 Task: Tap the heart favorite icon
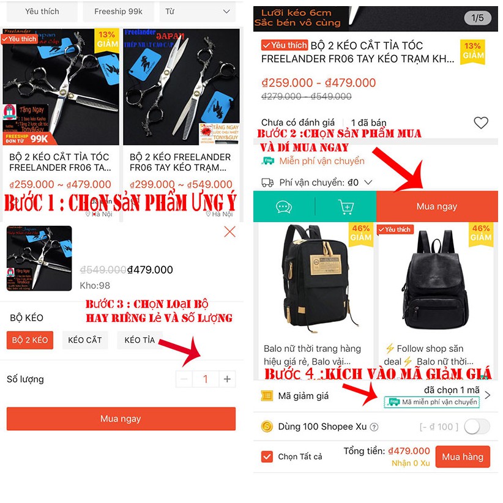[x=480, y=122]
